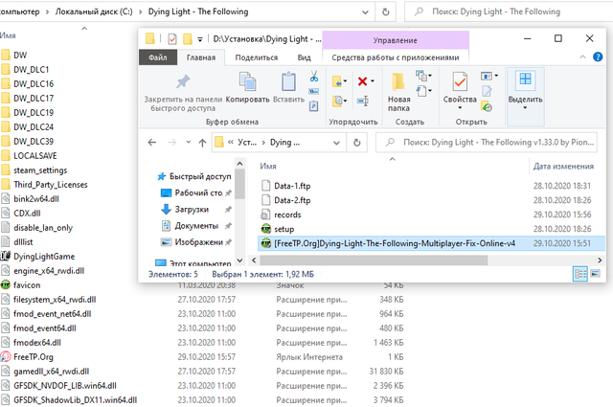The image size is (613, 407).
Task: Click the Cut scissors icon
Action: click(x=314, y=76)
